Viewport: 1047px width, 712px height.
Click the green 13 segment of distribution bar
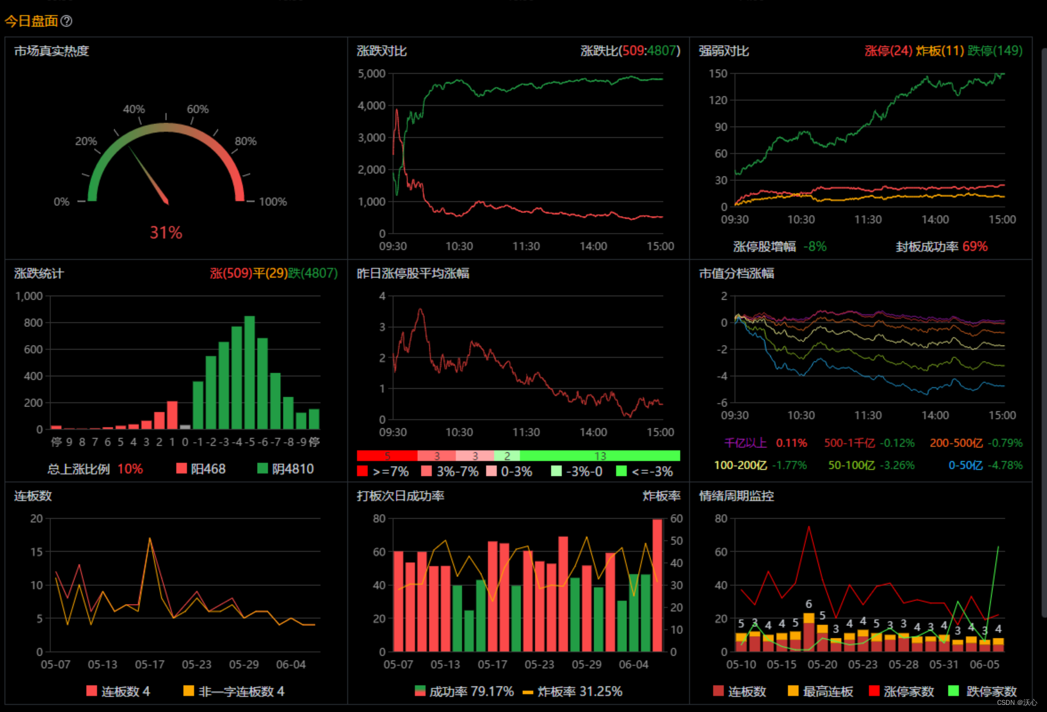(x=600, y=456)
